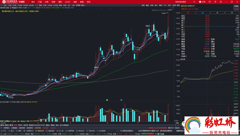Switch chart to 60分钟 period

point(31,5)
